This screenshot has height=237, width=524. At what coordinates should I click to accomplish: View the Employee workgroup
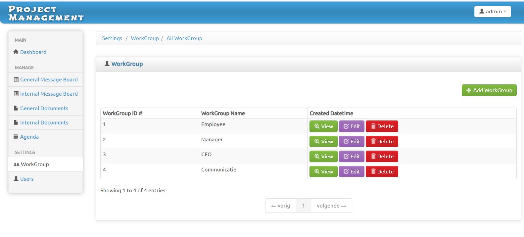point(323,126)
